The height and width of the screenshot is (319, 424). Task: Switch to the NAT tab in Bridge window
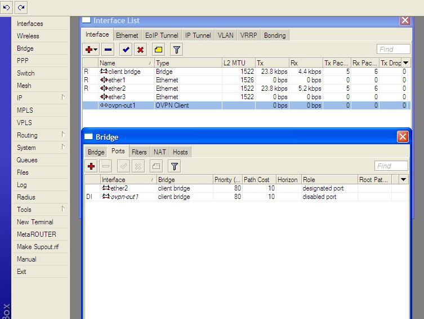click(x=159, y=152)
